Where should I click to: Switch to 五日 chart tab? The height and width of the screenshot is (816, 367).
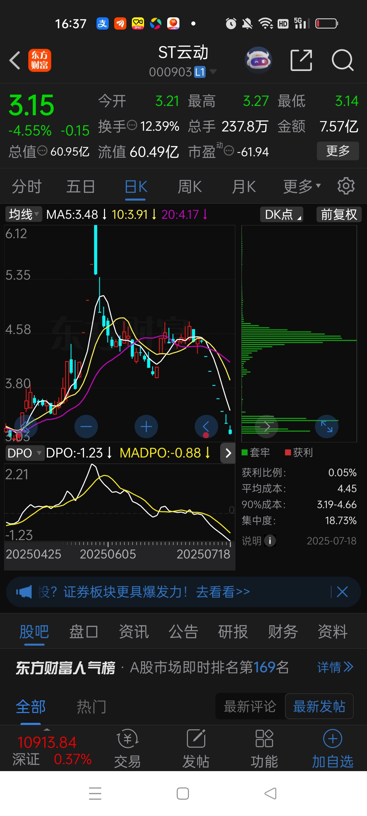coord(81,186)
